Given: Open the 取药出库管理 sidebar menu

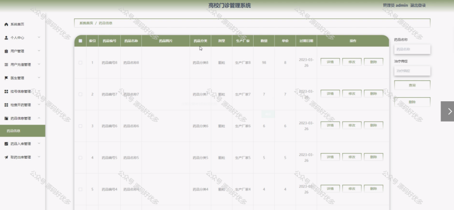Looking at the screenshot, I should point(23,157).
